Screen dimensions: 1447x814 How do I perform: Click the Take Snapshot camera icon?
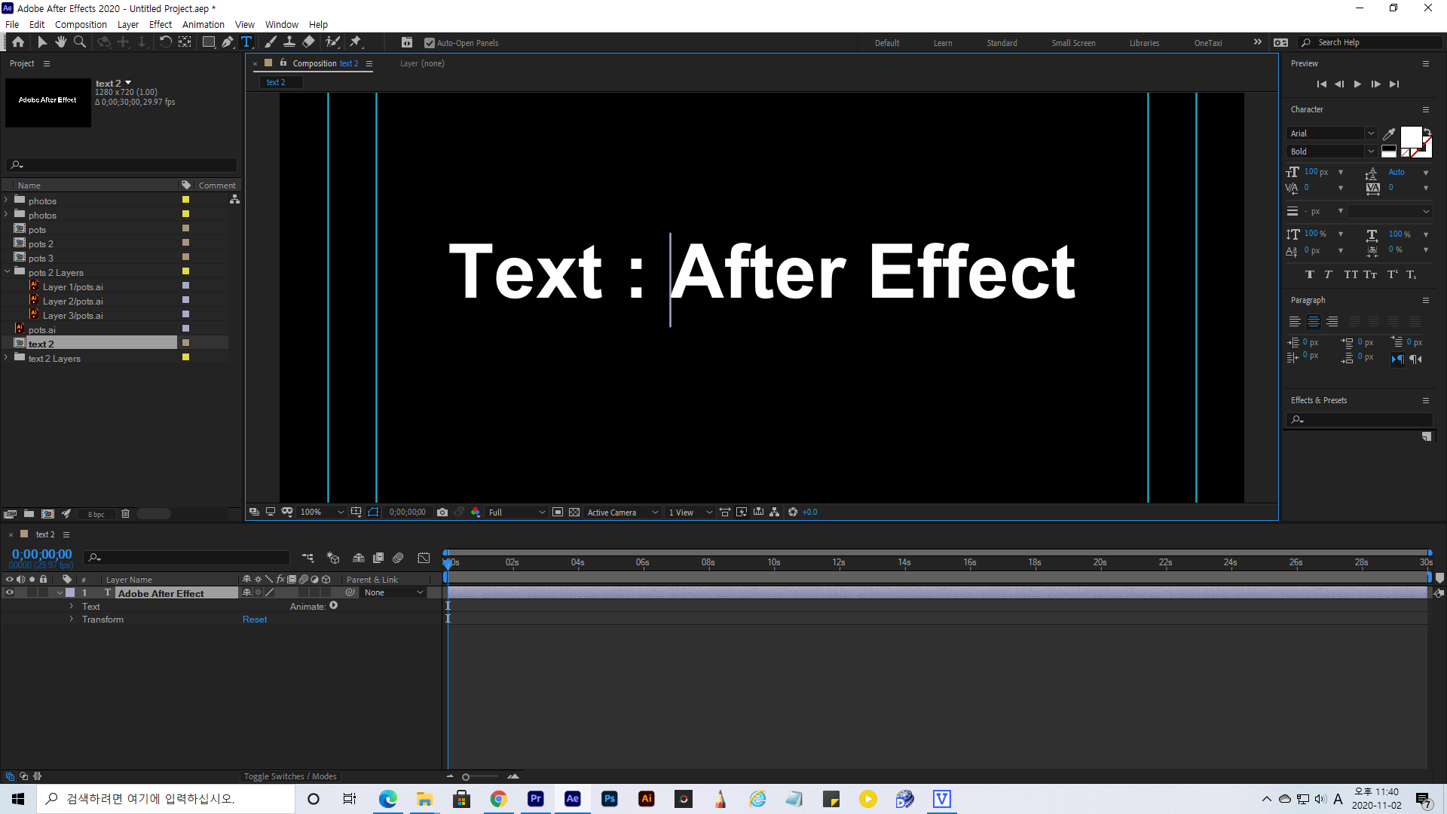[x=442, y=513]
